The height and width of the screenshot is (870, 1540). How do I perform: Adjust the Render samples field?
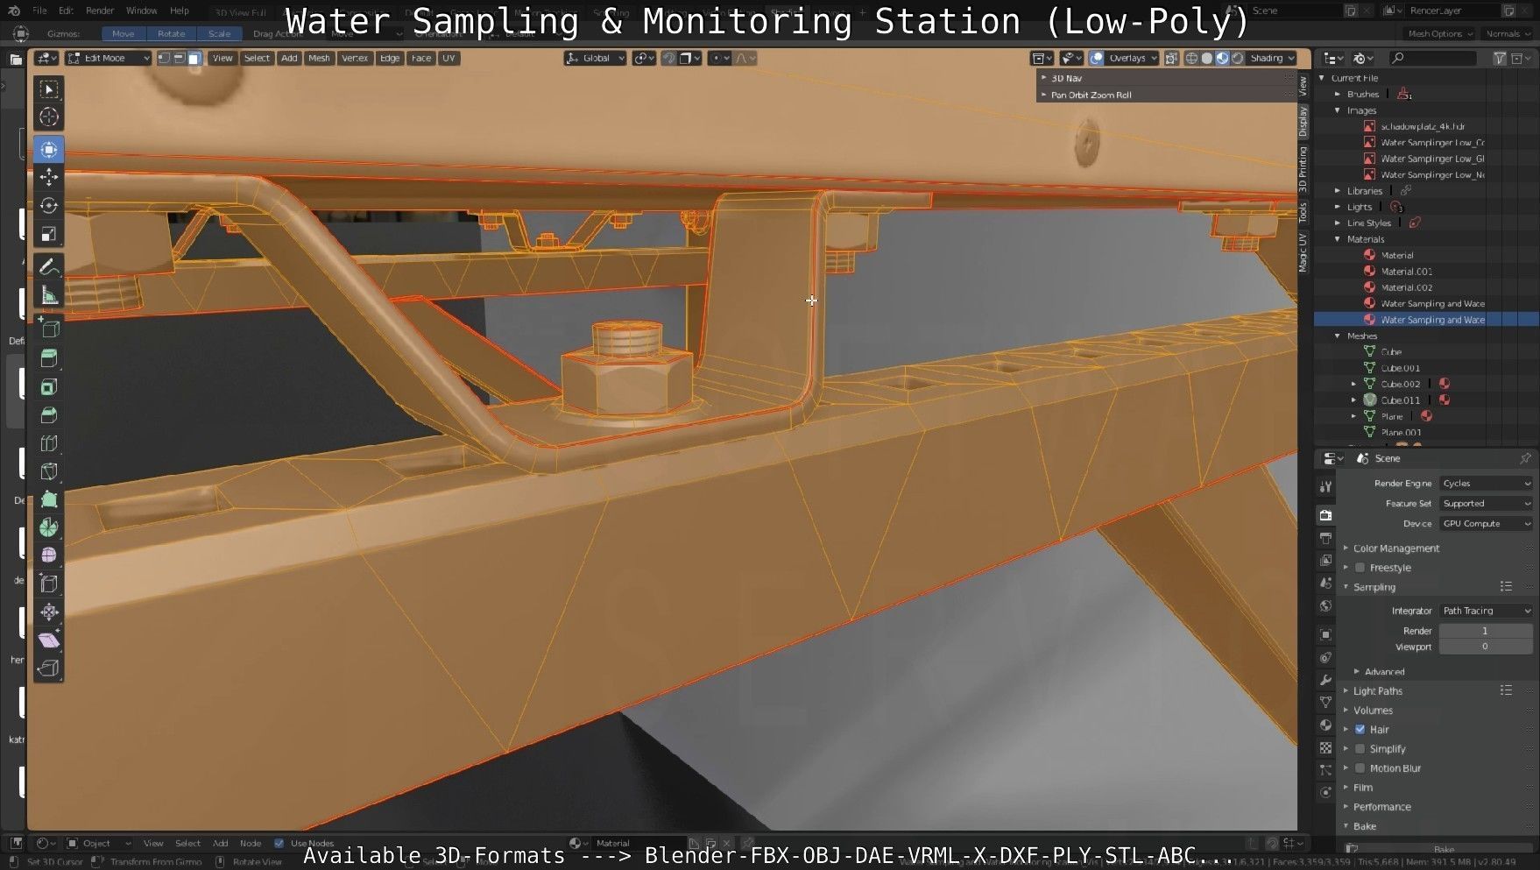(x=1486, y=631)
